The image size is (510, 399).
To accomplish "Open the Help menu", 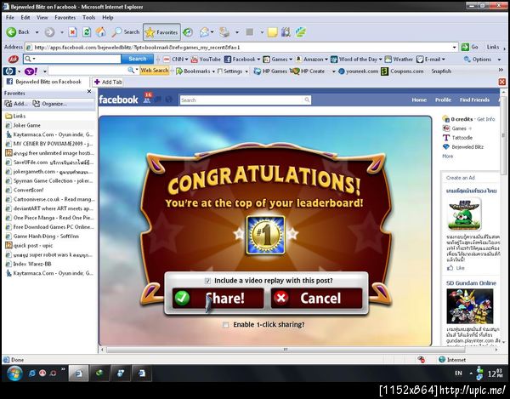I will pos(108,18).
